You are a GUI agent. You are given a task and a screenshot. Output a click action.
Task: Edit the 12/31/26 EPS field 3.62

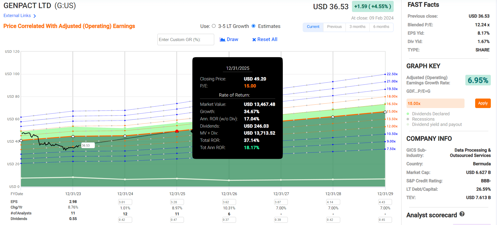coord(229,202)
